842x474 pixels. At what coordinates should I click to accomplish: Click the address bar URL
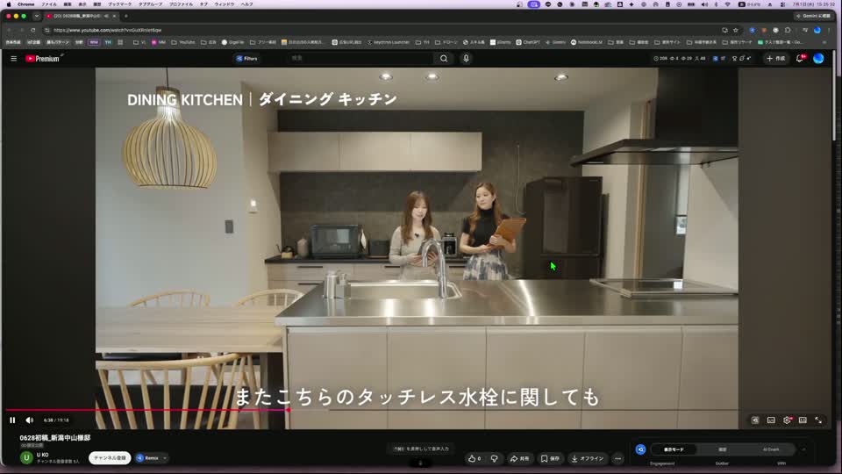coord(107,30)
